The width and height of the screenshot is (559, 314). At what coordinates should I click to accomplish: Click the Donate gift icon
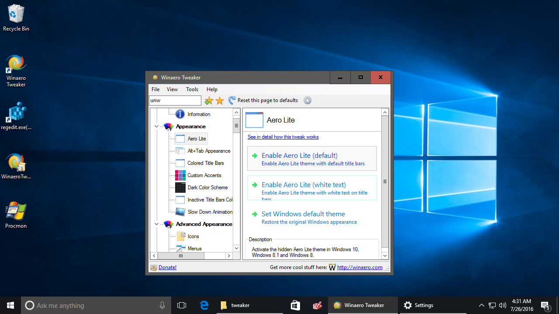(x=153, y=267)
